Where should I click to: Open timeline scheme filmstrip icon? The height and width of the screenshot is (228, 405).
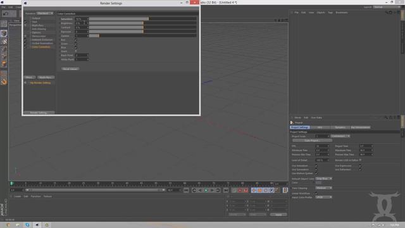[x=285, y=190]
